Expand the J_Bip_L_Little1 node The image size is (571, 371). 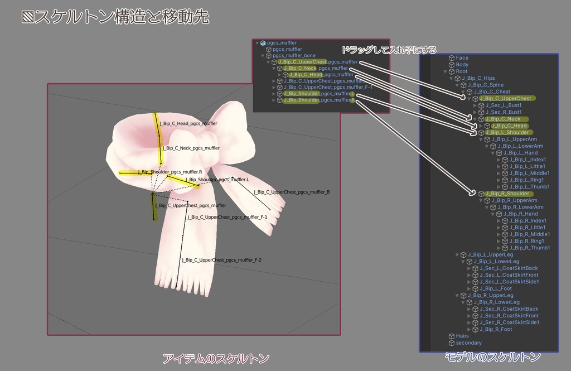[499, 167]
